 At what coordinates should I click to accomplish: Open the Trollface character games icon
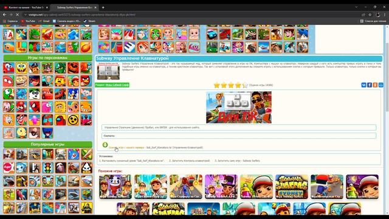tap(22, 81)
